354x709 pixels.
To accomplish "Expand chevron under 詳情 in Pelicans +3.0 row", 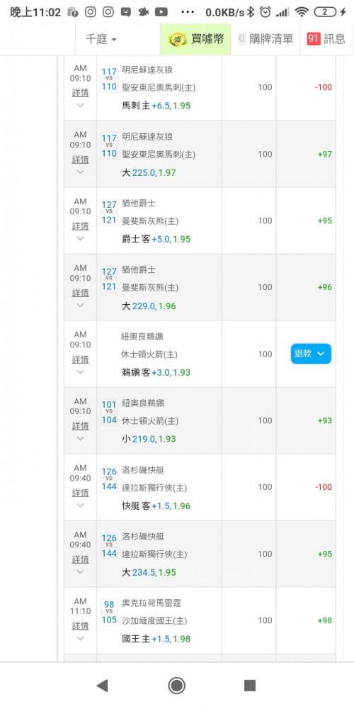I will coord(81,372).
